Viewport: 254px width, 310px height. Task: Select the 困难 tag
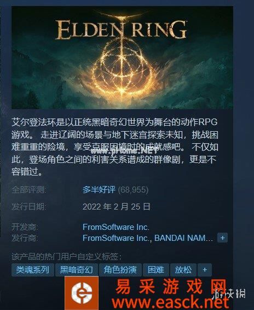[x=156, y=269]
